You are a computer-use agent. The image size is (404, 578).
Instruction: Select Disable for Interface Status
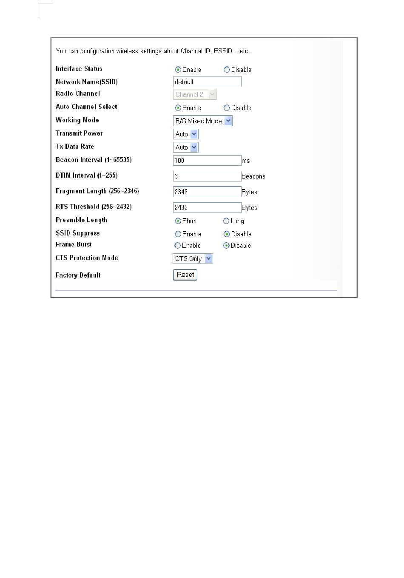227,70
